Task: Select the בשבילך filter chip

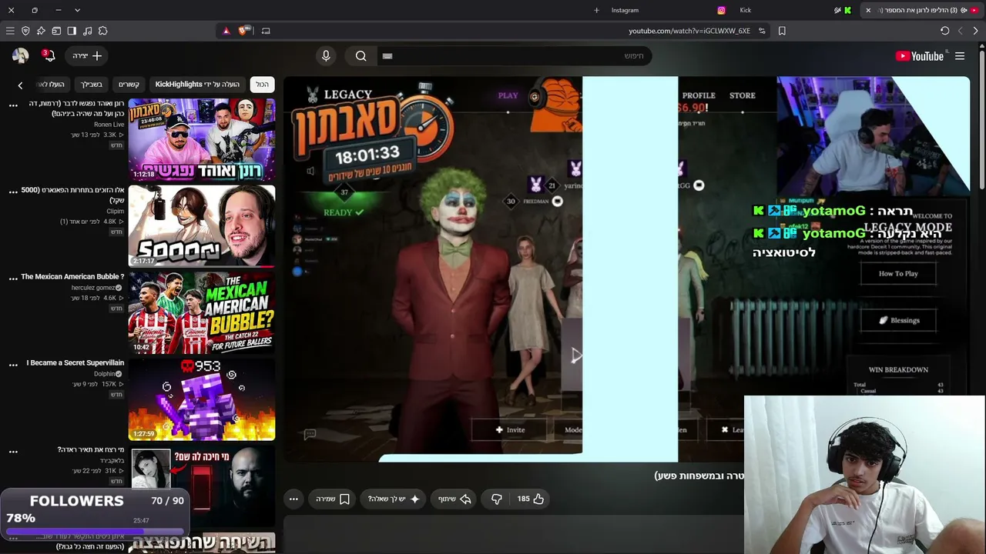Action: pyautogui.click(x=92, y=84)
